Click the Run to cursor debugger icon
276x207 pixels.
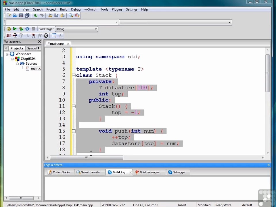point(15,36)
